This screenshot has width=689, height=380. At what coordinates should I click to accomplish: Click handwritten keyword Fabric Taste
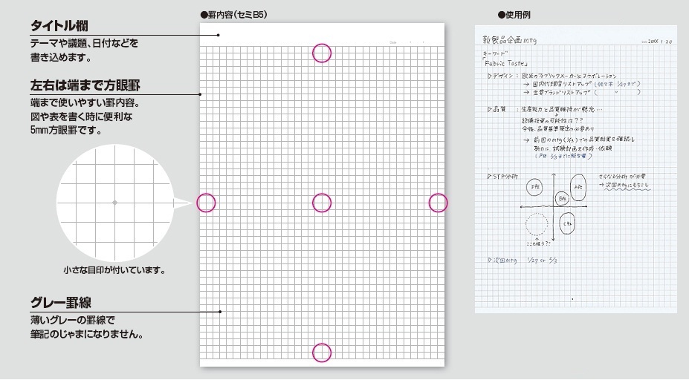[505, 63]
